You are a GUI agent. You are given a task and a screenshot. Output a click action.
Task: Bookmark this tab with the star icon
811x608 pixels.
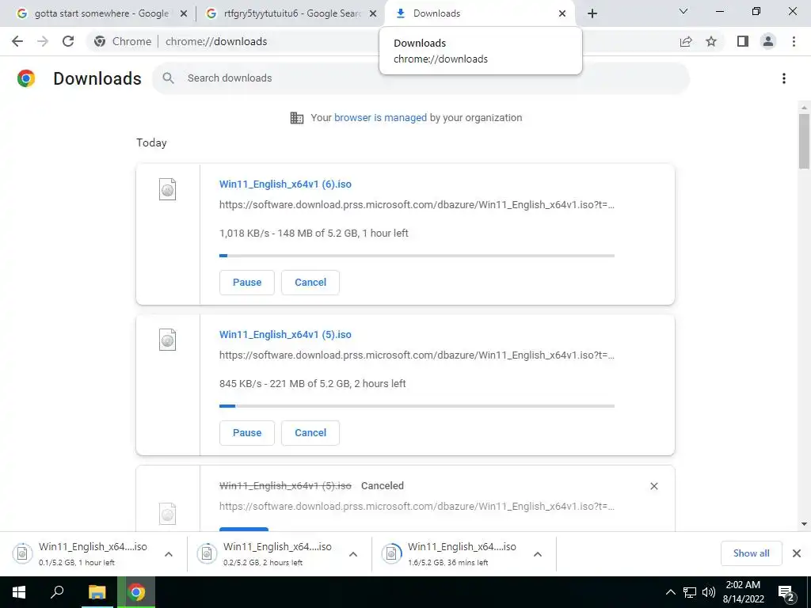[711, 41]
